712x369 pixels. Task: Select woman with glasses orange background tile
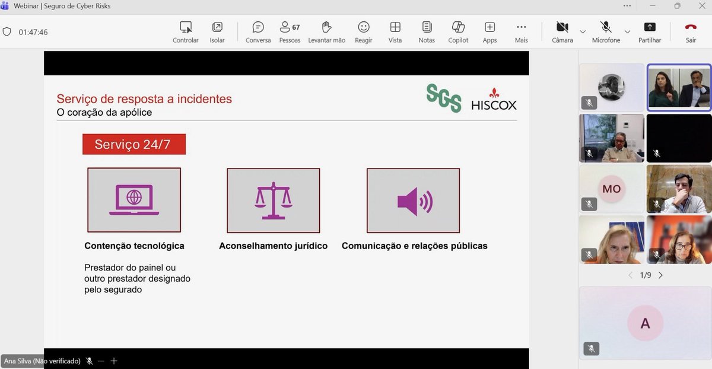pyautogui.click(x=679, y=240)
